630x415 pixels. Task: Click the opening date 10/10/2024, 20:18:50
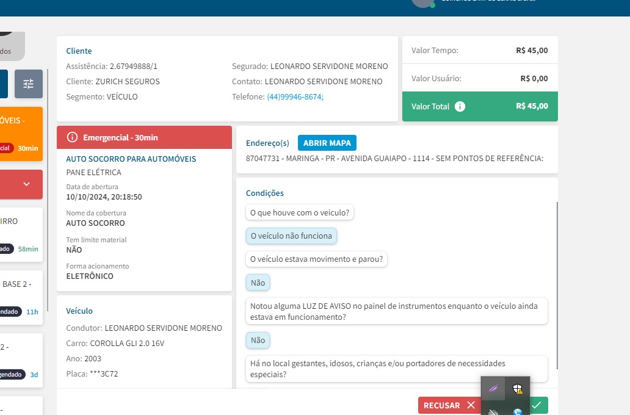point(104,197)
